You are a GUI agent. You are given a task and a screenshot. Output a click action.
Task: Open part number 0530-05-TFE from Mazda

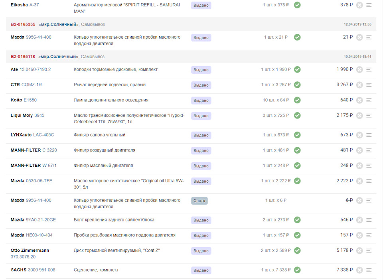tap(39, 181)
